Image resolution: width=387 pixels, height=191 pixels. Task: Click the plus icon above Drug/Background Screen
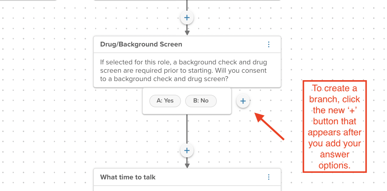coord(187,17)
